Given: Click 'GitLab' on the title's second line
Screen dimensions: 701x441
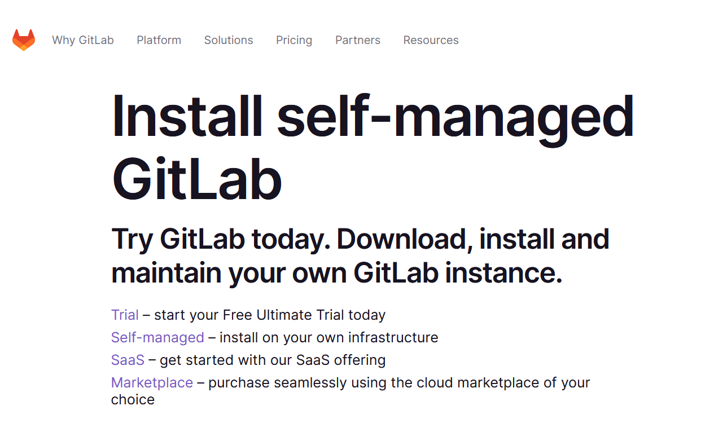Looking at the screenshot, I should point(197,179).
